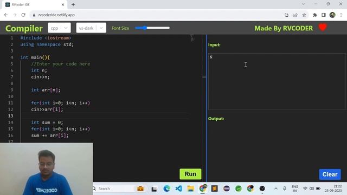Go back to the previous page
The height and width of the screenshot is (195, 347).
tap(6, 15)
